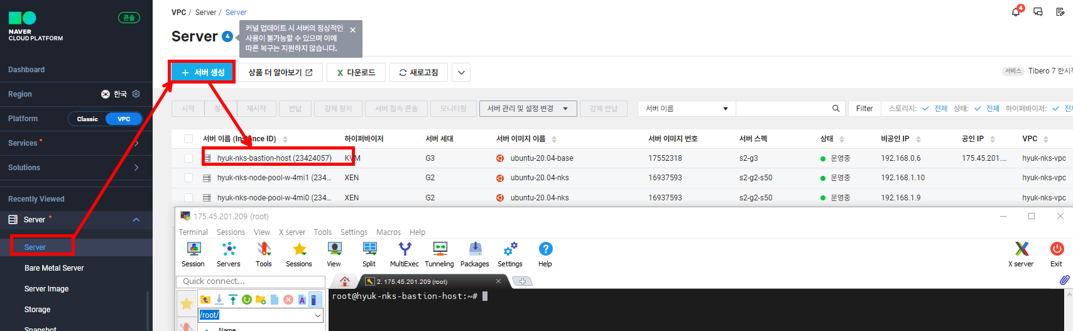Screen dimensions: 1073x331
Task: Open the notes edit icon in header
Action: (x=1060, y=12)
